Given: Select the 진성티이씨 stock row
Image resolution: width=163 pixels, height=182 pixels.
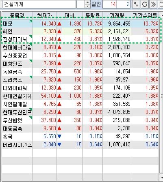Looking at the screenshot, I should pos(80,39).
